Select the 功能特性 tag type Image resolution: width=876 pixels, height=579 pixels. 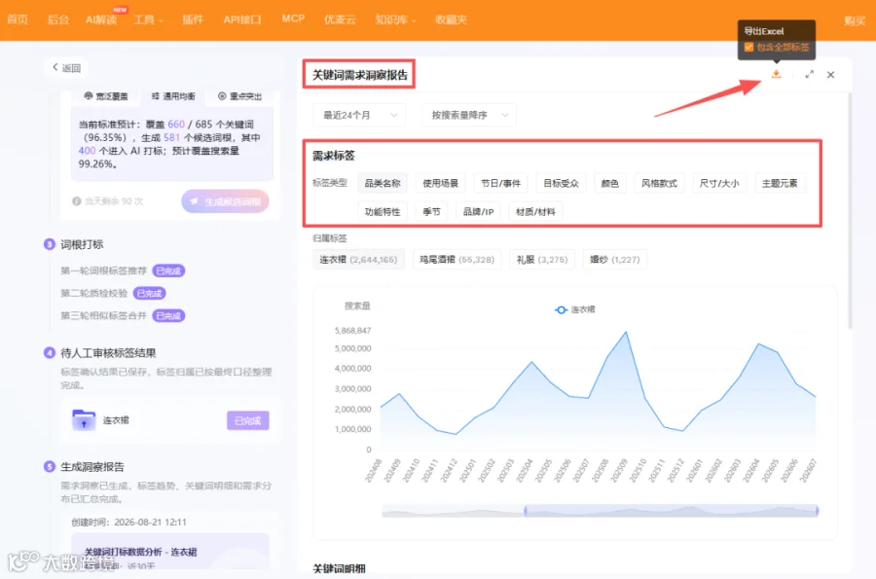click(383, 211)
